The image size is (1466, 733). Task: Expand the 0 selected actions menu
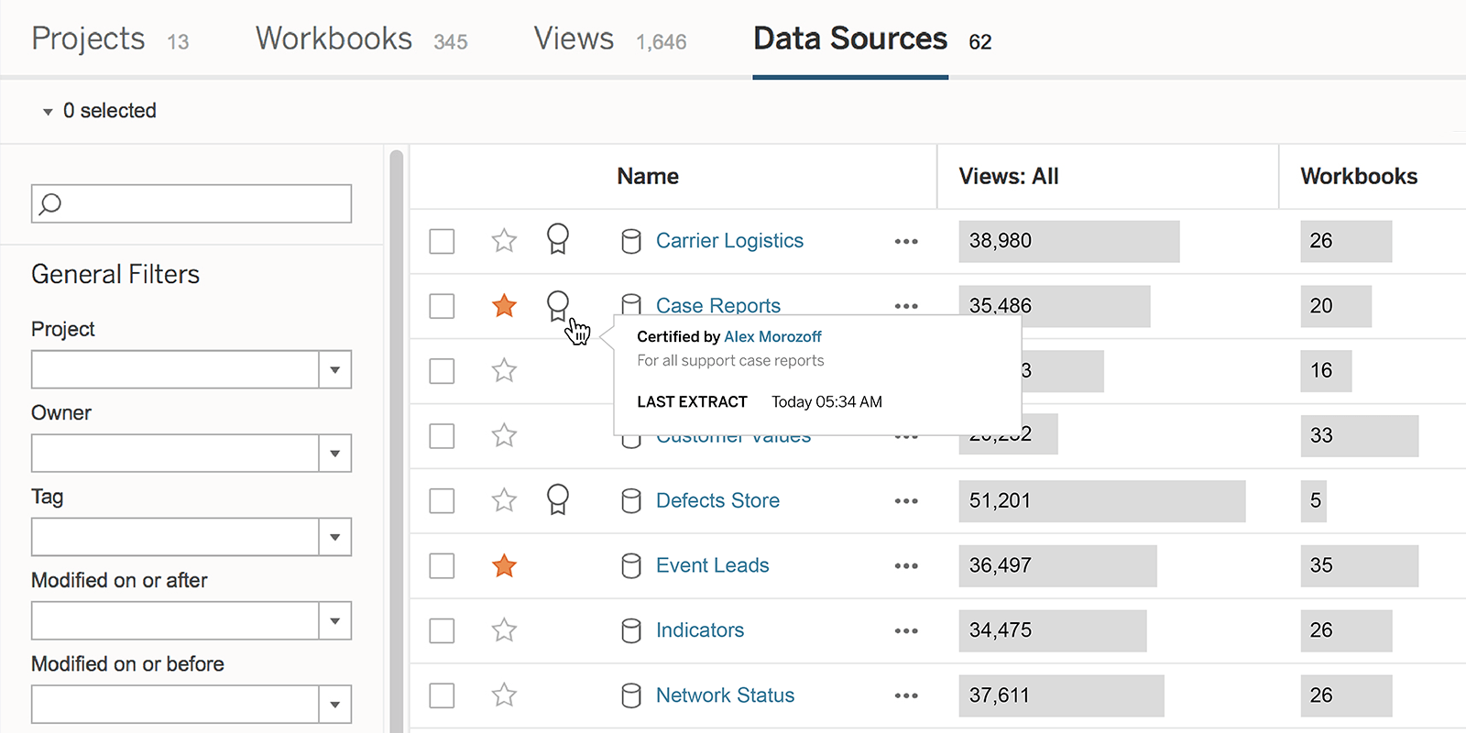tap(99, 111)
